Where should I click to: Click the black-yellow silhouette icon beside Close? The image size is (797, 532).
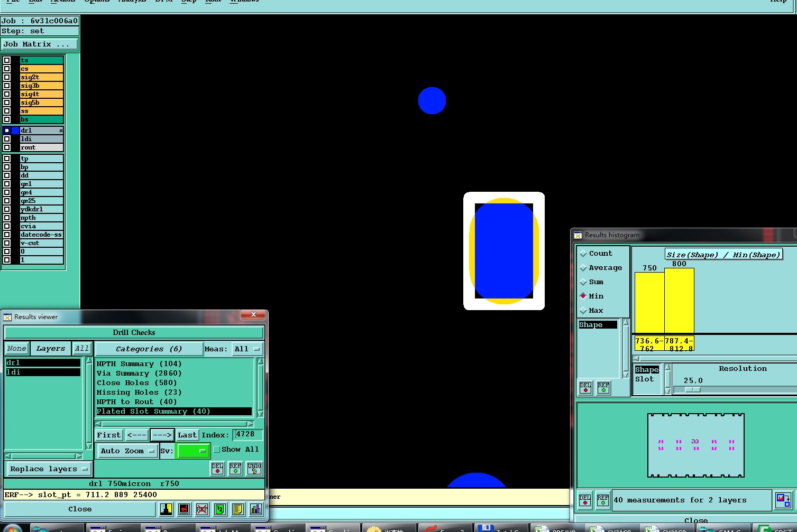(166, 509)
